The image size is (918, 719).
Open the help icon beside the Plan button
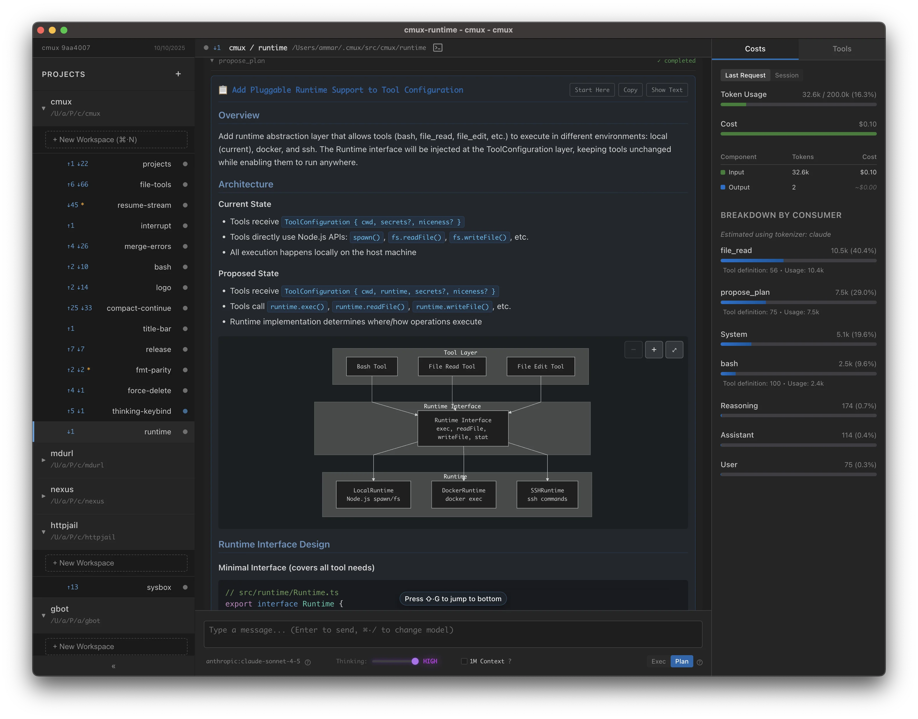pos(700,662)
